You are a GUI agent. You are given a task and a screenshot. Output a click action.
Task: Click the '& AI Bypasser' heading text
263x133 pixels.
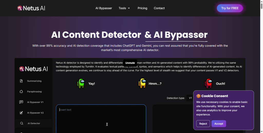click(176, 35)
